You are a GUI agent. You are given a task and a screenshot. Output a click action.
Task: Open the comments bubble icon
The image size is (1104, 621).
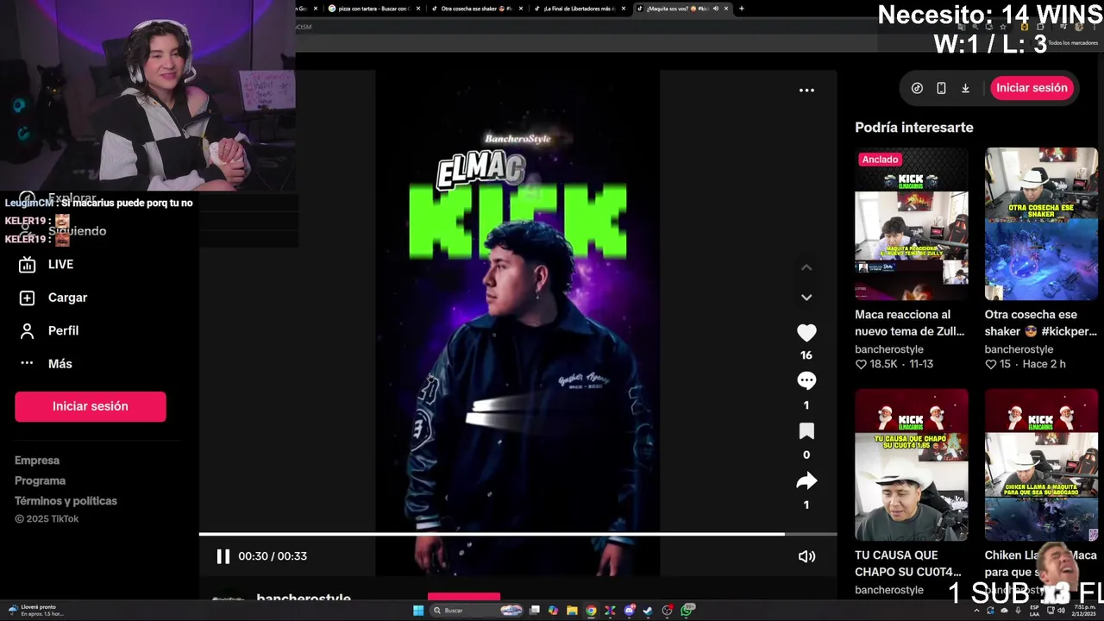coord(806,380)
